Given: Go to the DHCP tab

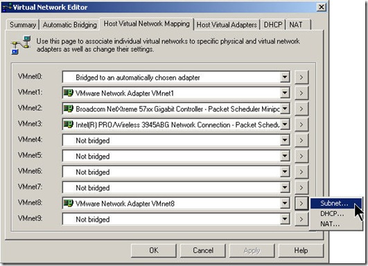Looking at the screenshot, I should tap(273, 25).
